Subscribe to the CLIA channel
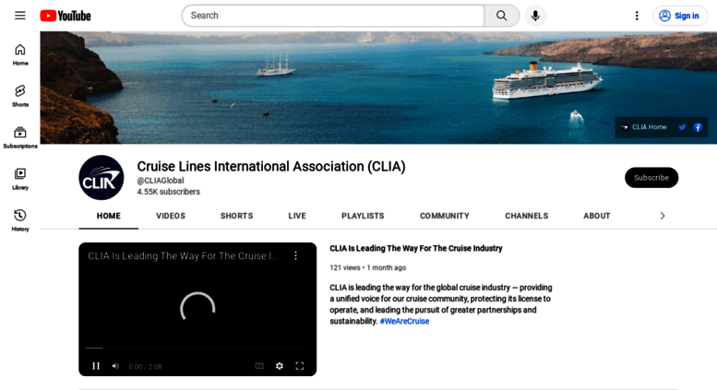 651,178
